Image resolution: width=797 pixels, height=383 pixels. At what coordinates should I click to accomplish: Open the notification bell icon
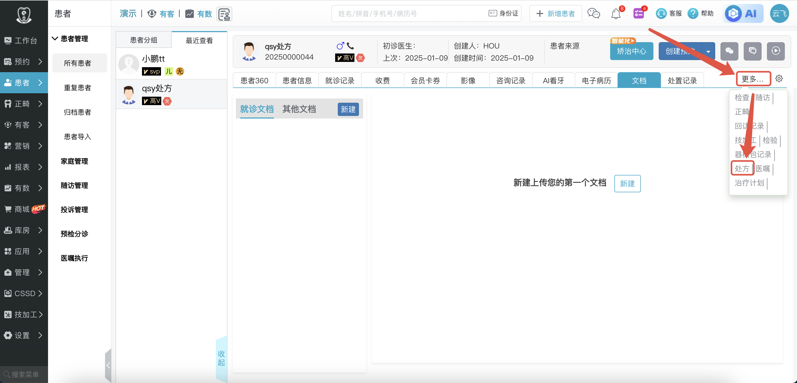(x=616, y=14)
